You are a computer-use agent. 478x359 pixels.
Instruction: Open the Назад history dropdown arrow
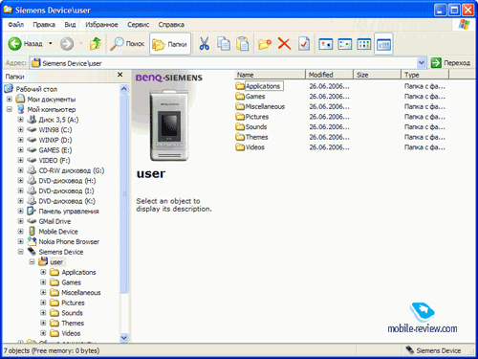point(51,43)
